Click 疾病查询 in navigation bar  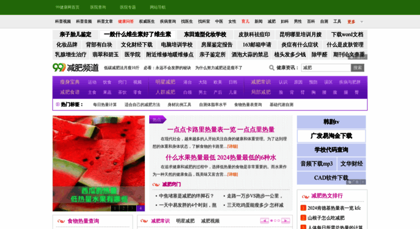168,22
